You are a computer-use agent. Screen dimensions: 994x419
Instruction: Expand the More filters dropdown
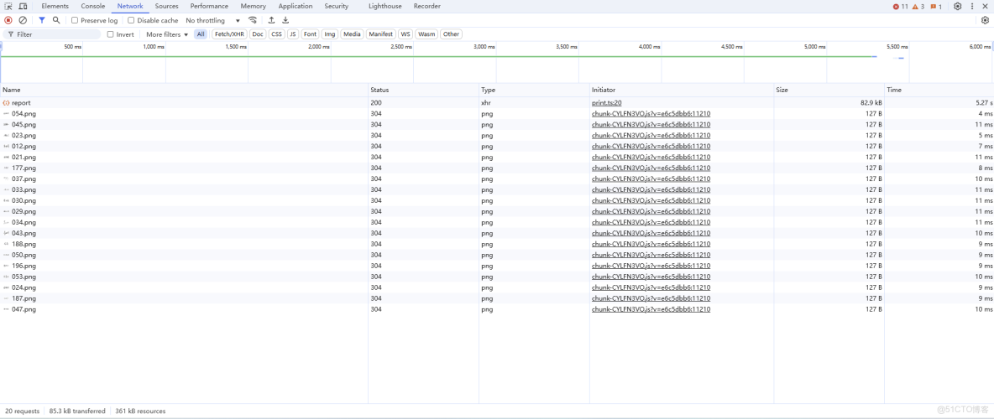point(167,34)
